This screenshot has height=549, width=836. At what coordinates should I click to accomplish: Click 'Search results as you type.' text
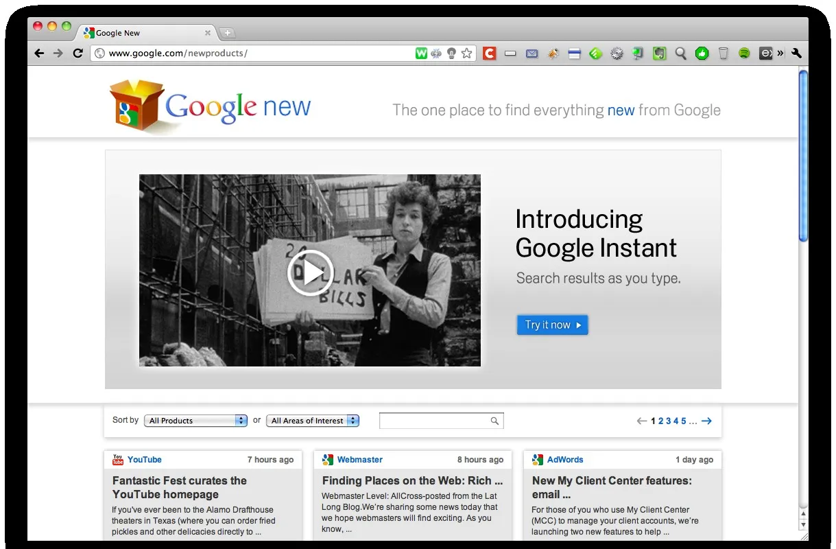(599, 279)
